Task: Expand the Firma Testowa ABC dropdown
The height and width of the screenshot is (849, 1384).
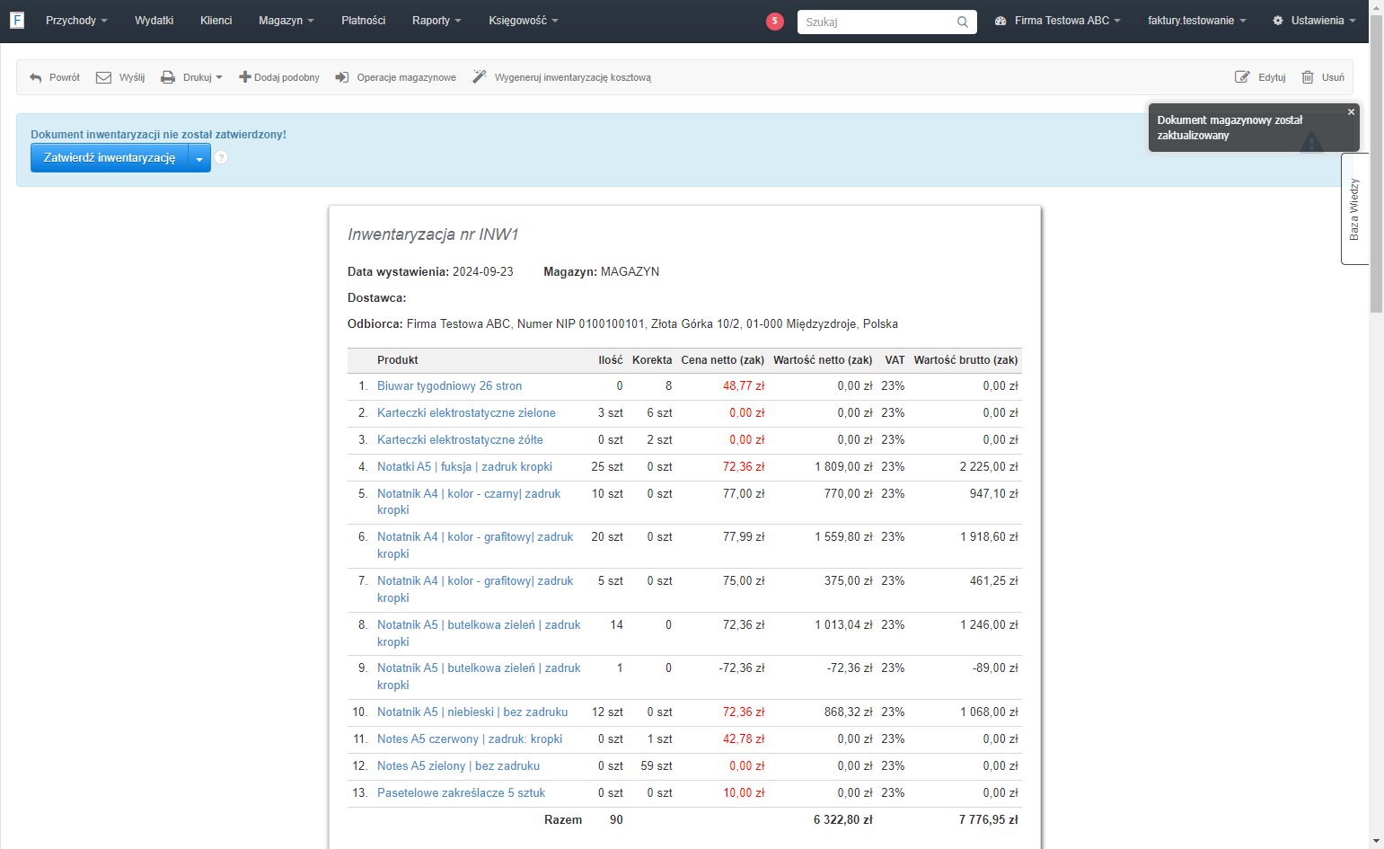Action: point(1058,21)
